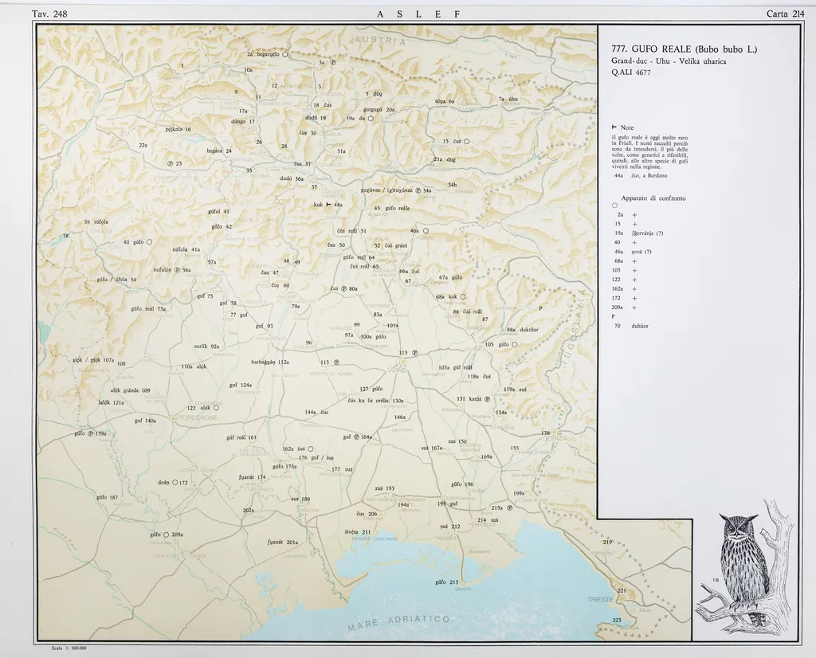Click the circled P marker at point 3a
The width and height of the screenshot is (816, 658).
coord(333,62)
